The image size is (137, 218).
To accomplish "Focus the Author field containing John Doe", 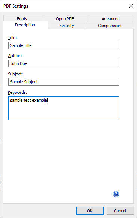I will click(64, 63).
